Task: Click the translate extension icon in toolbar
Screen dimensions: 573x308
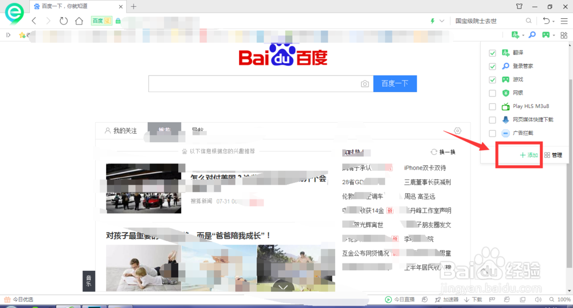Action: click(x=515, y=35)
